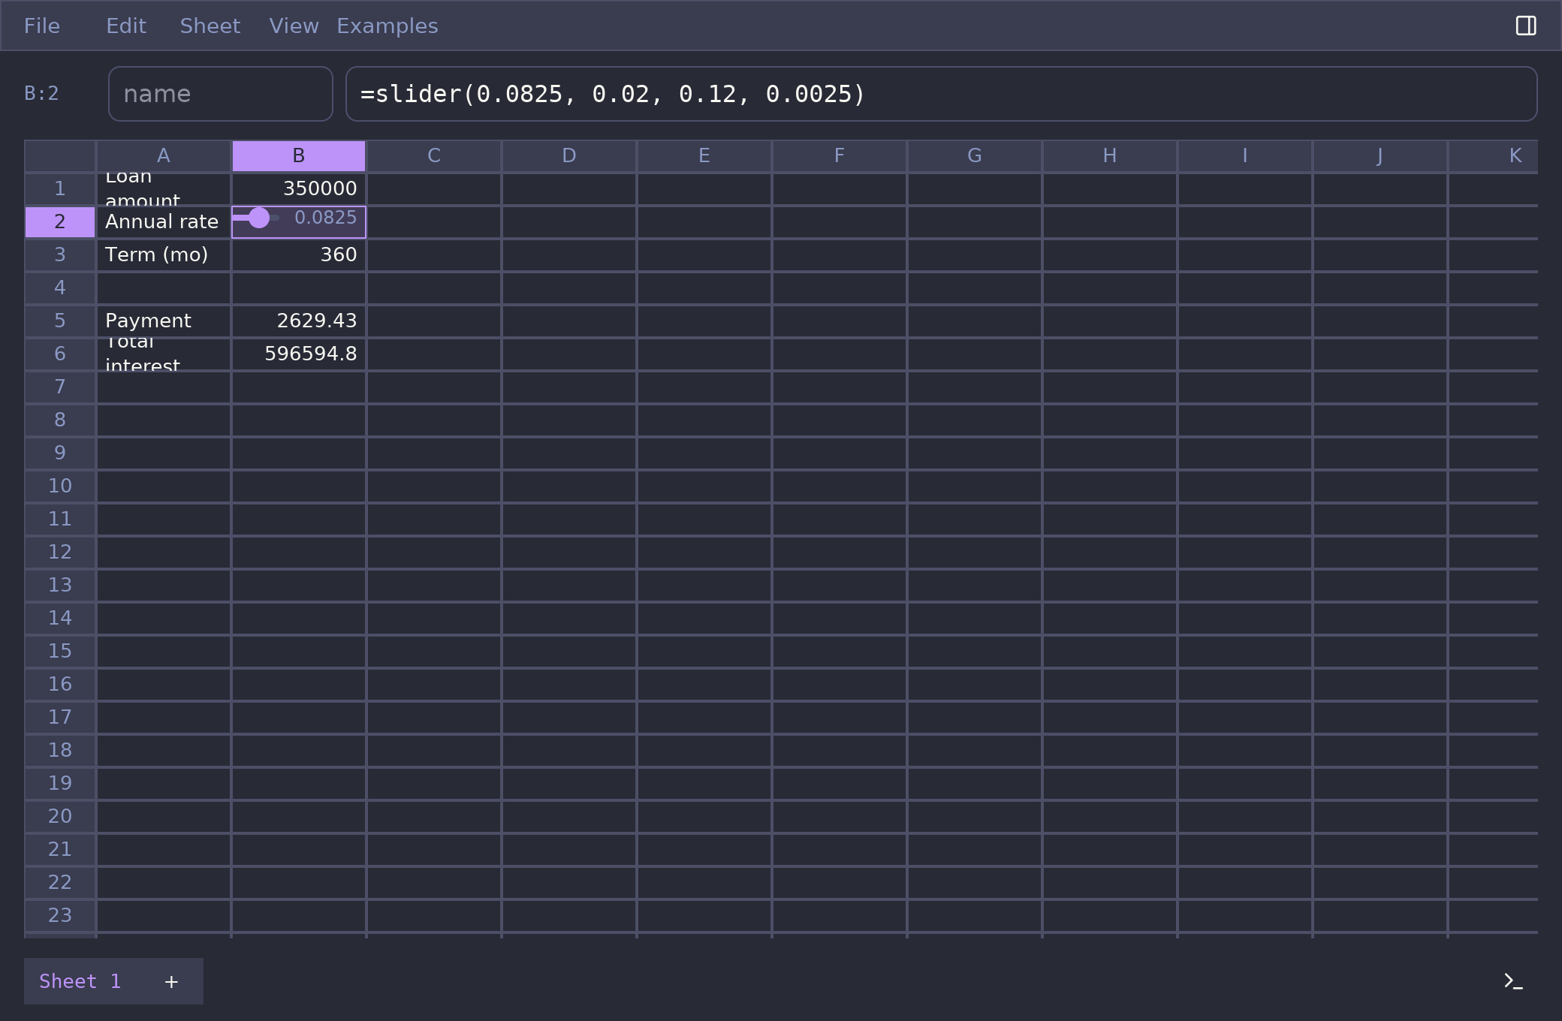Select row 3 header

(60, 255)
